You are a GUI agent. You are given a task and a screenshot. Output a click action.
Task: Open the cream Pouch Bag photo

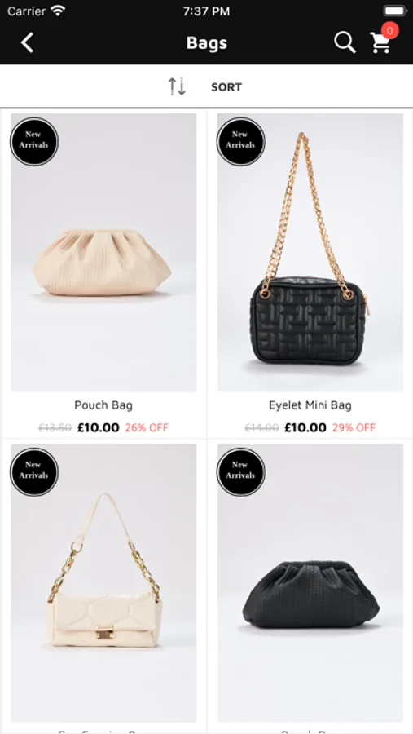(103, 252)
